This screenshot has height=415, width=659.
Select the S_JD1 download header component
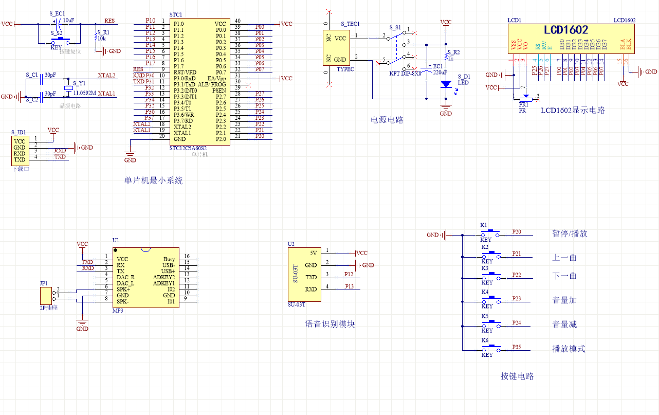(x=20, y=150)
